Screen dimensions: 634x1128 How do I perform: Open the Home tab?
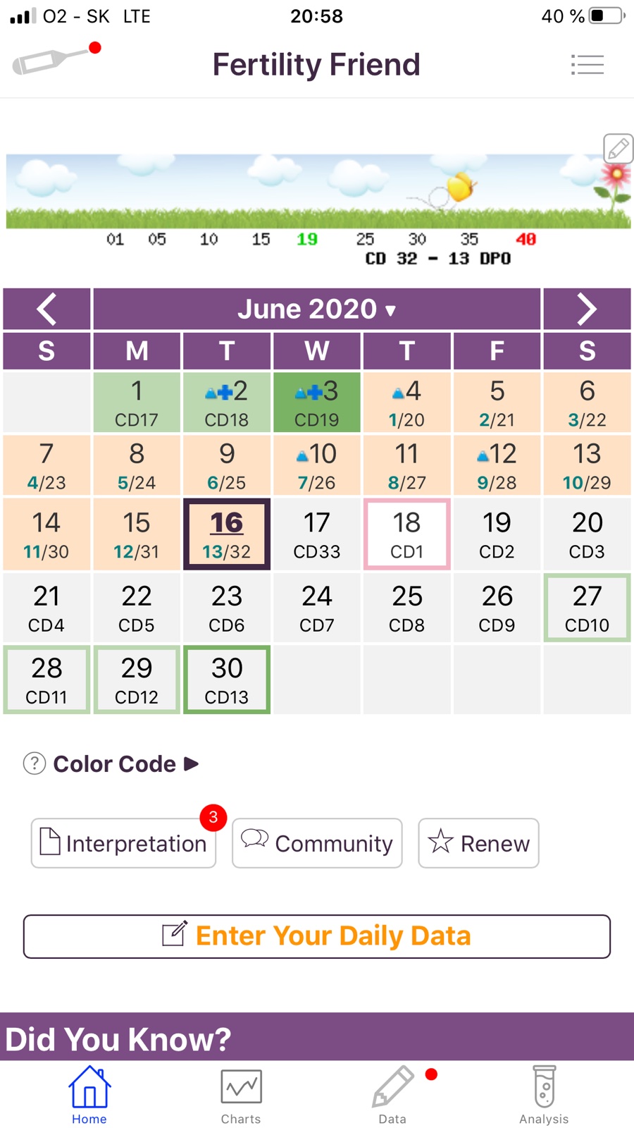pyautogui.click(x=89, y=1094)
